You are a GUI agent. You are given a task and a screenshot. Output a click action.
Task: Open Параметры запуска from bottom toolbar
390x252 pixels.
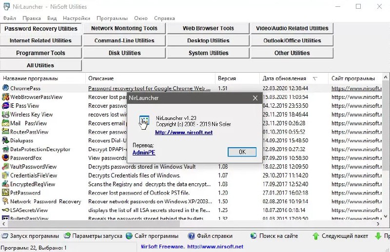tap(93, 236)
